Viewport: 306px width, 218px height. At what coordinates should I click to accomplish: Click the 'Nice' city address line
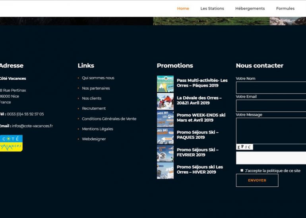[x=10, y=96]
